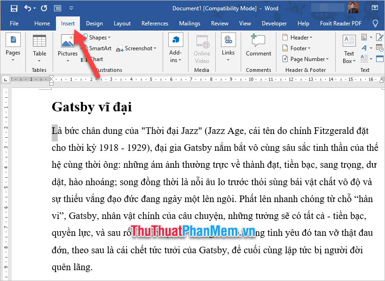Switch to the Home tab
The height and width of the screenshot is (281, 385).
tap(42, 23)
